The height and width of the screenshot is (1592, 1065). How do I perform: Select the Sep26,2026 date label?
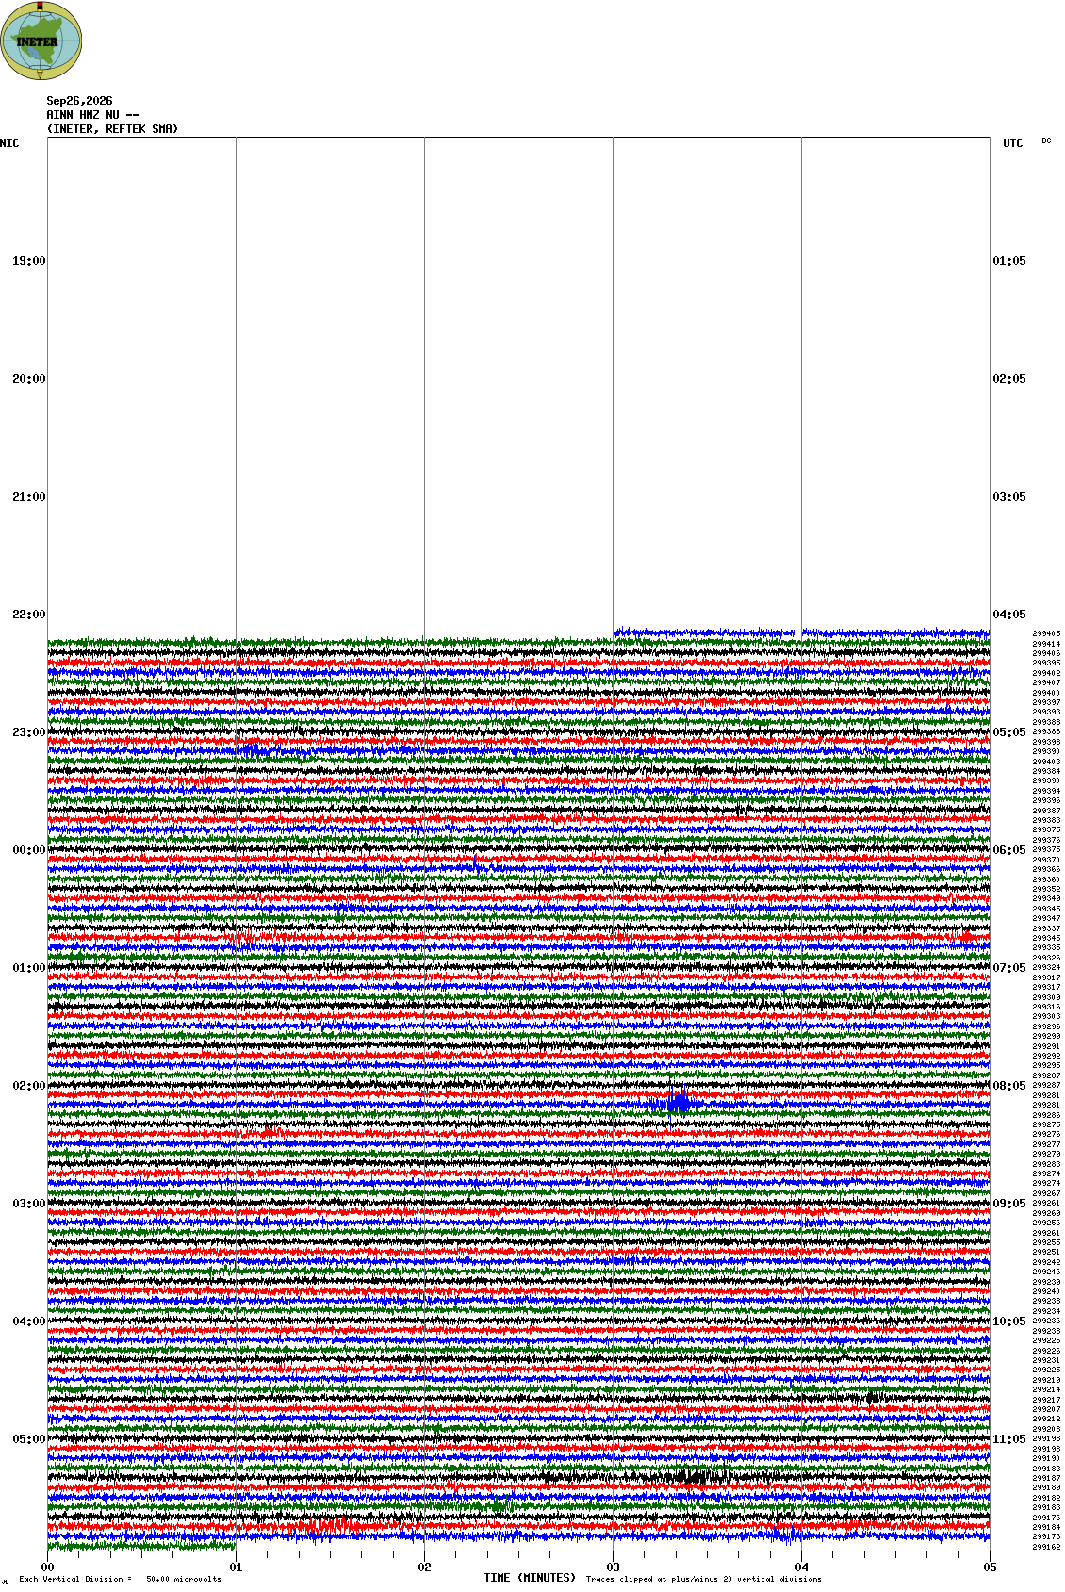pos(79,101)
